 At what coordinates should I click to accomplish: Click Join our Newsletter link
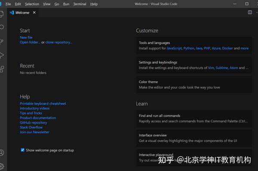(34, 132)
